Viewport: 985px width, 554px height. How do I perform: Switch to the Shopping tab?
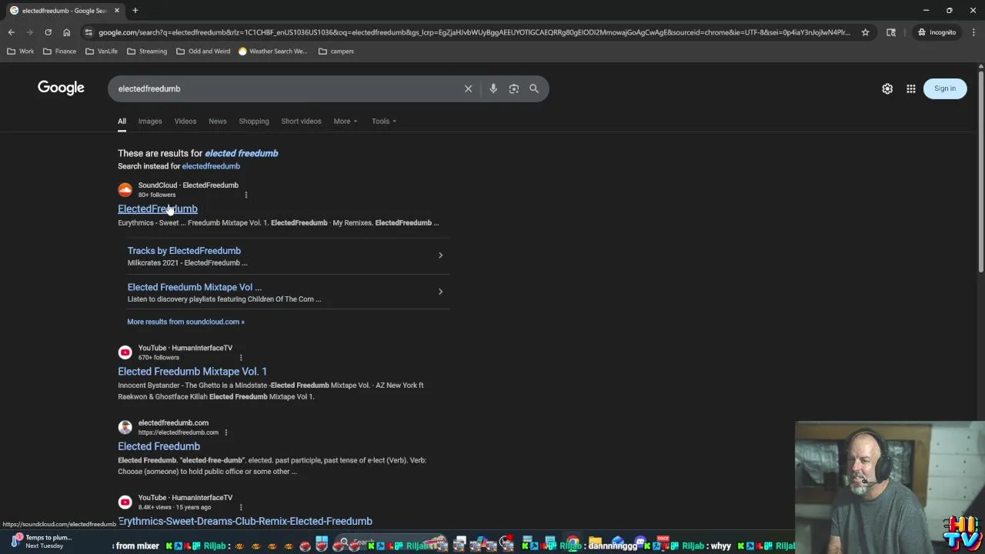254,121
